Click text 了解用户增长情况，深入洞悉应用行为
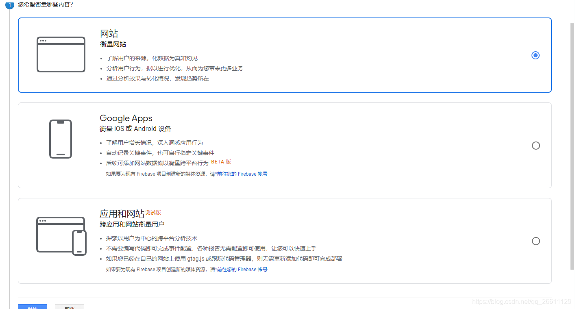575x309 pixels. click(x=155, y=143)
